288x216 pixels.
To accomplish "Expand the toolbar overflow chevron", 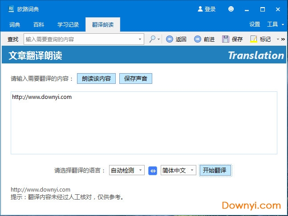I will (283, 39).
